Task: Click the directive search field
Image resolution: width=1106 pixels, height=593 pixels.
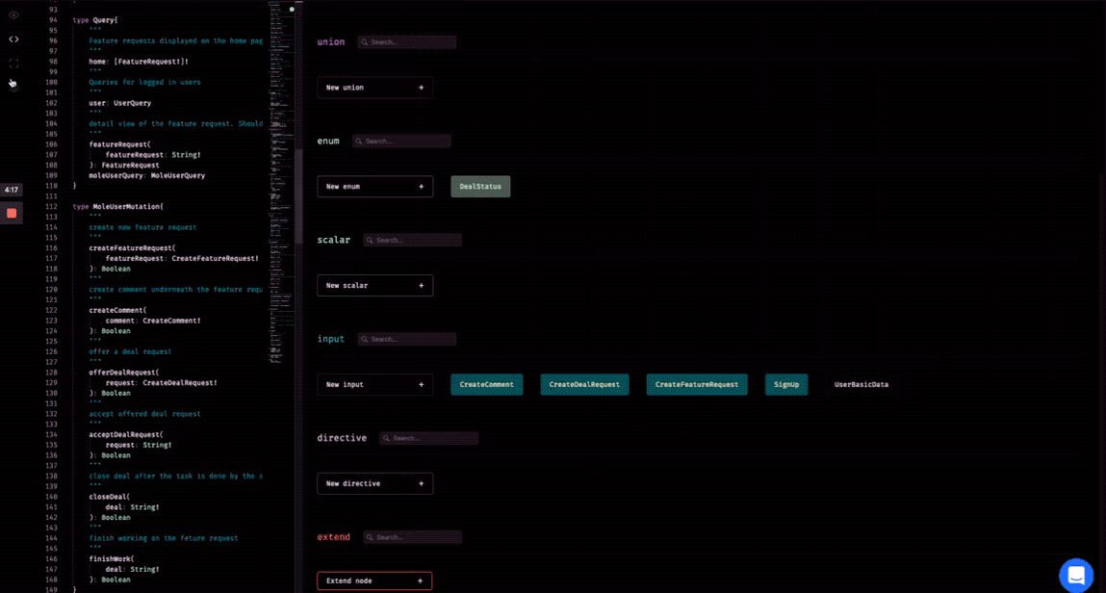Action: pyautogui.click(x=429, y=439)
